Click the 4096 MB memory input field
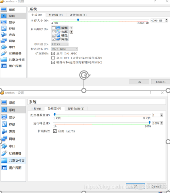Screen dimensions: 170x193 [158, 20]
